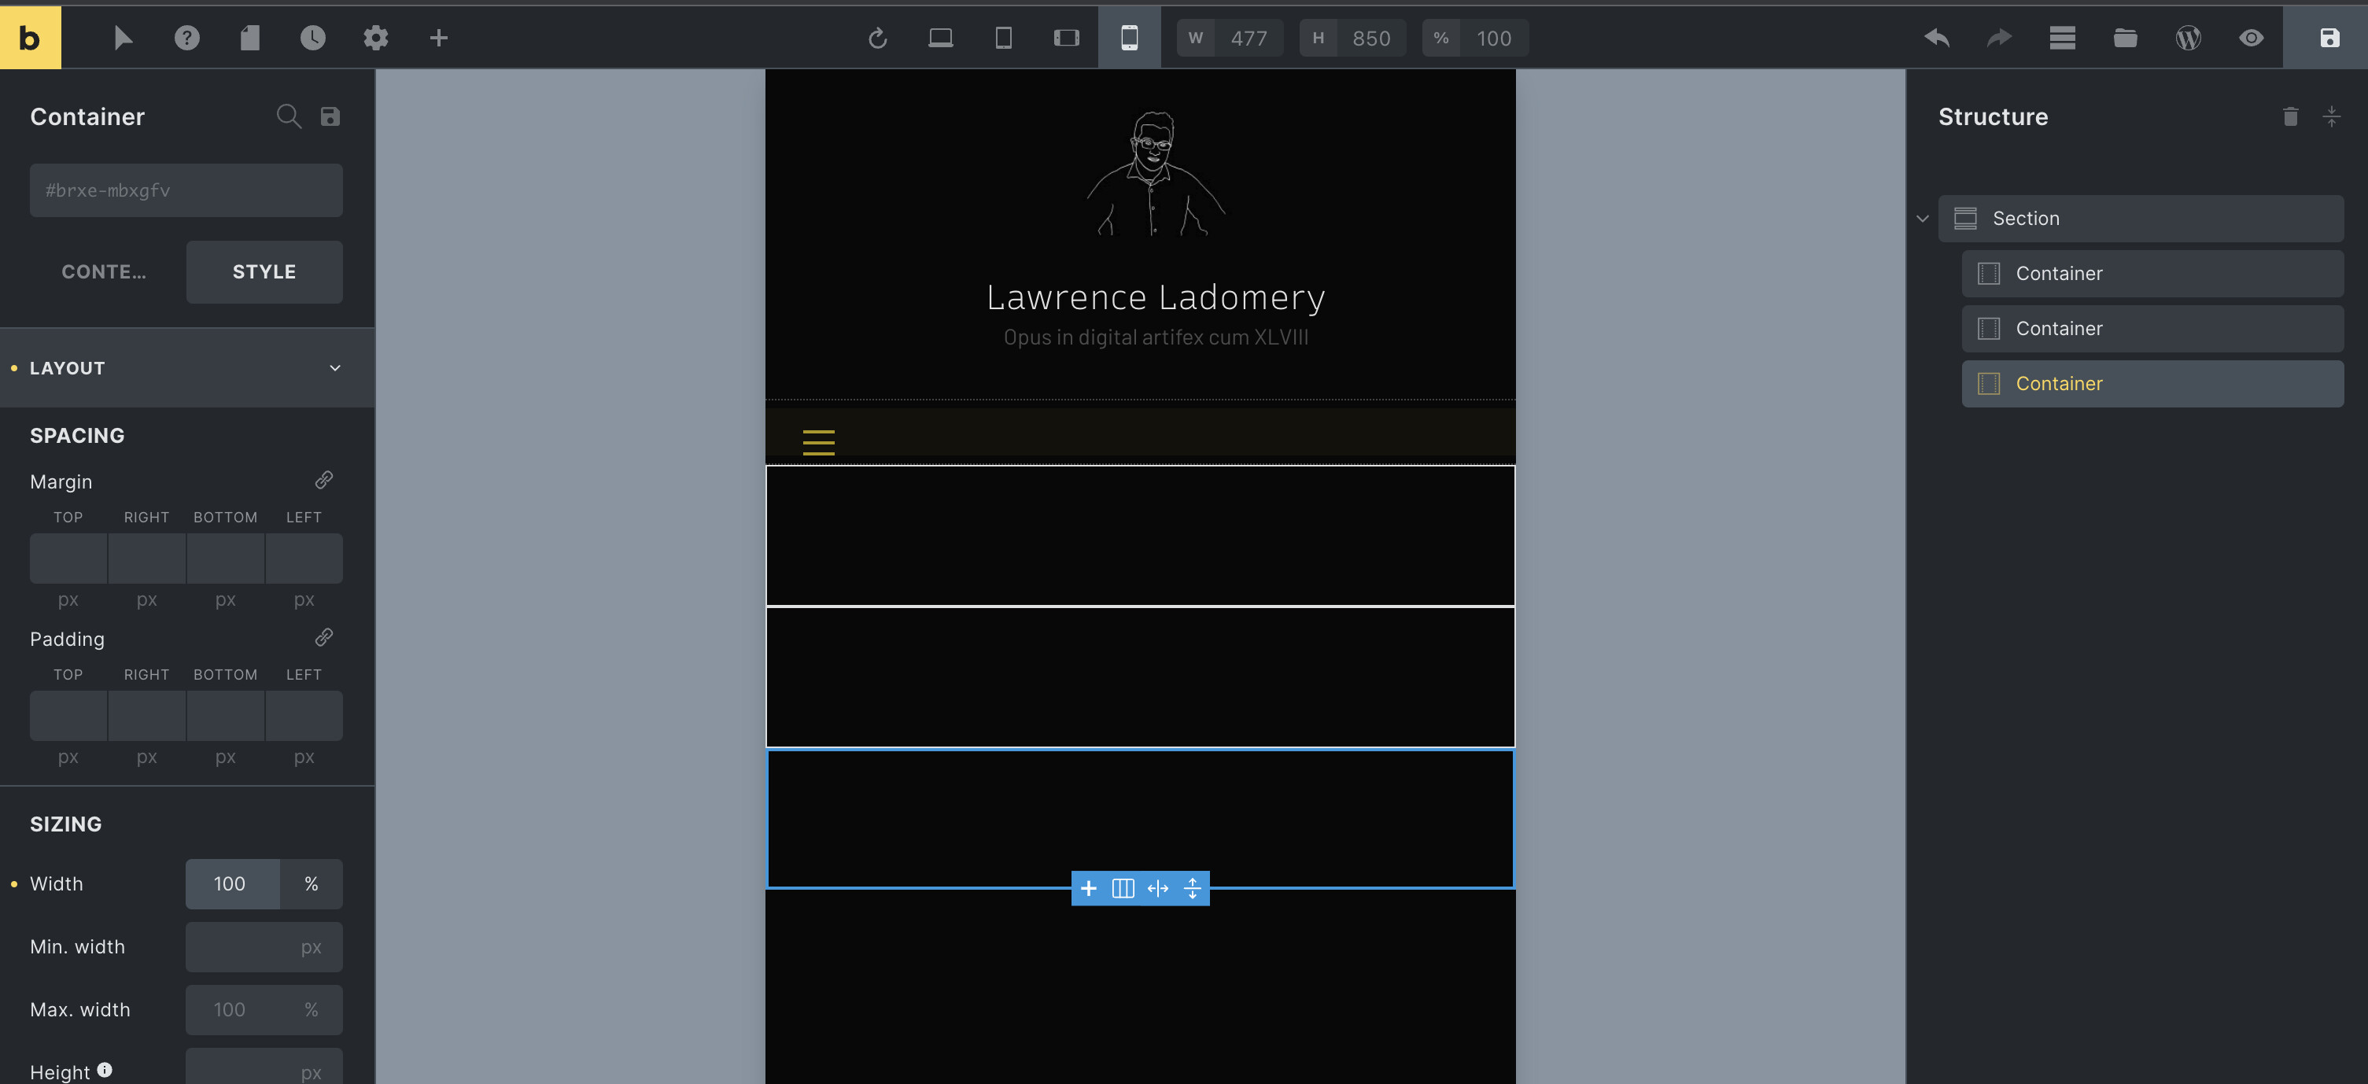The height and width of the screenshot is (1084, 2368).
Task: Switch to mobile landscape breakpoint
Action: (1066, 38)
